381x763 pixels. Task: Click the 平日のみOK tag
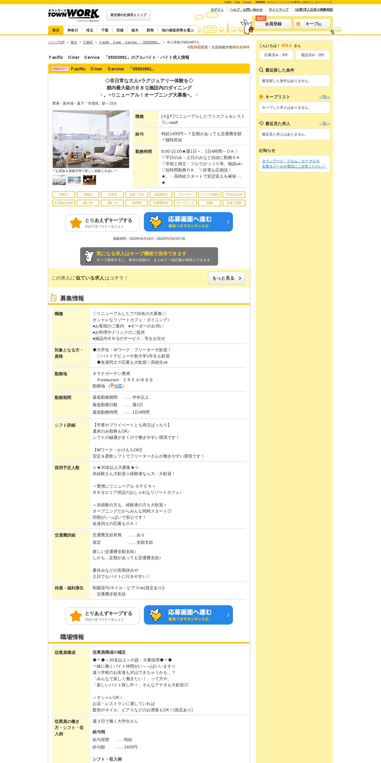pyautogui.click(x=234, y=195)
